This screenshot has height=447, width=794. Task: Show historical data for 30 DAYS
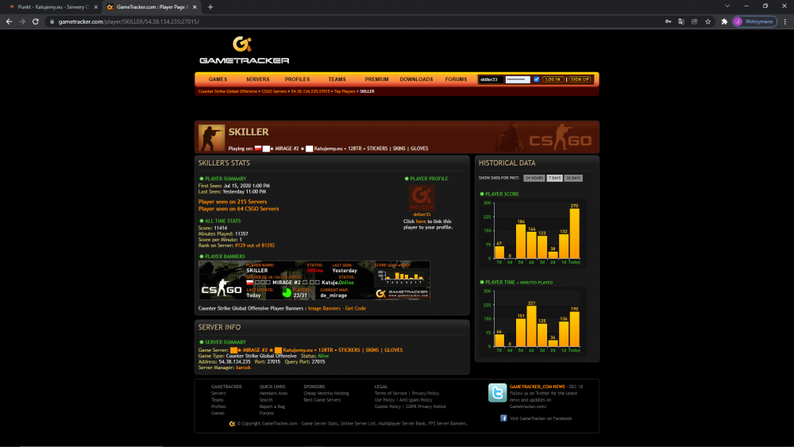click(573, 178)
